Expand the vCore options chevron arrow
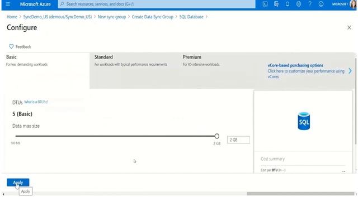 pos(350,71)
